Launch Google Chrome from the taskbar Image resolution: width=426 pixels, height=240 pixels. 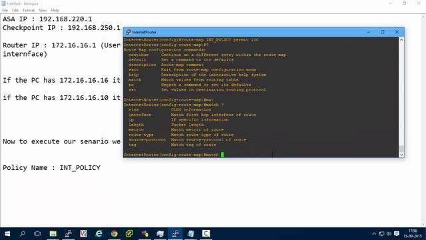pyautogui.click(x=114, y=234)
